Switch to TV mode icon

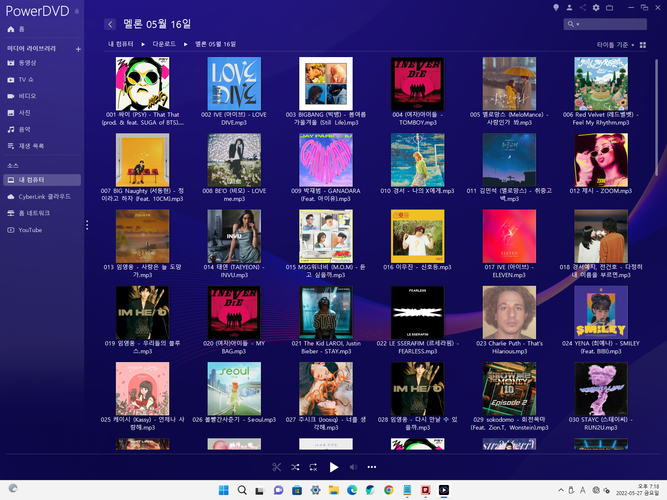[x=609, y=7]
